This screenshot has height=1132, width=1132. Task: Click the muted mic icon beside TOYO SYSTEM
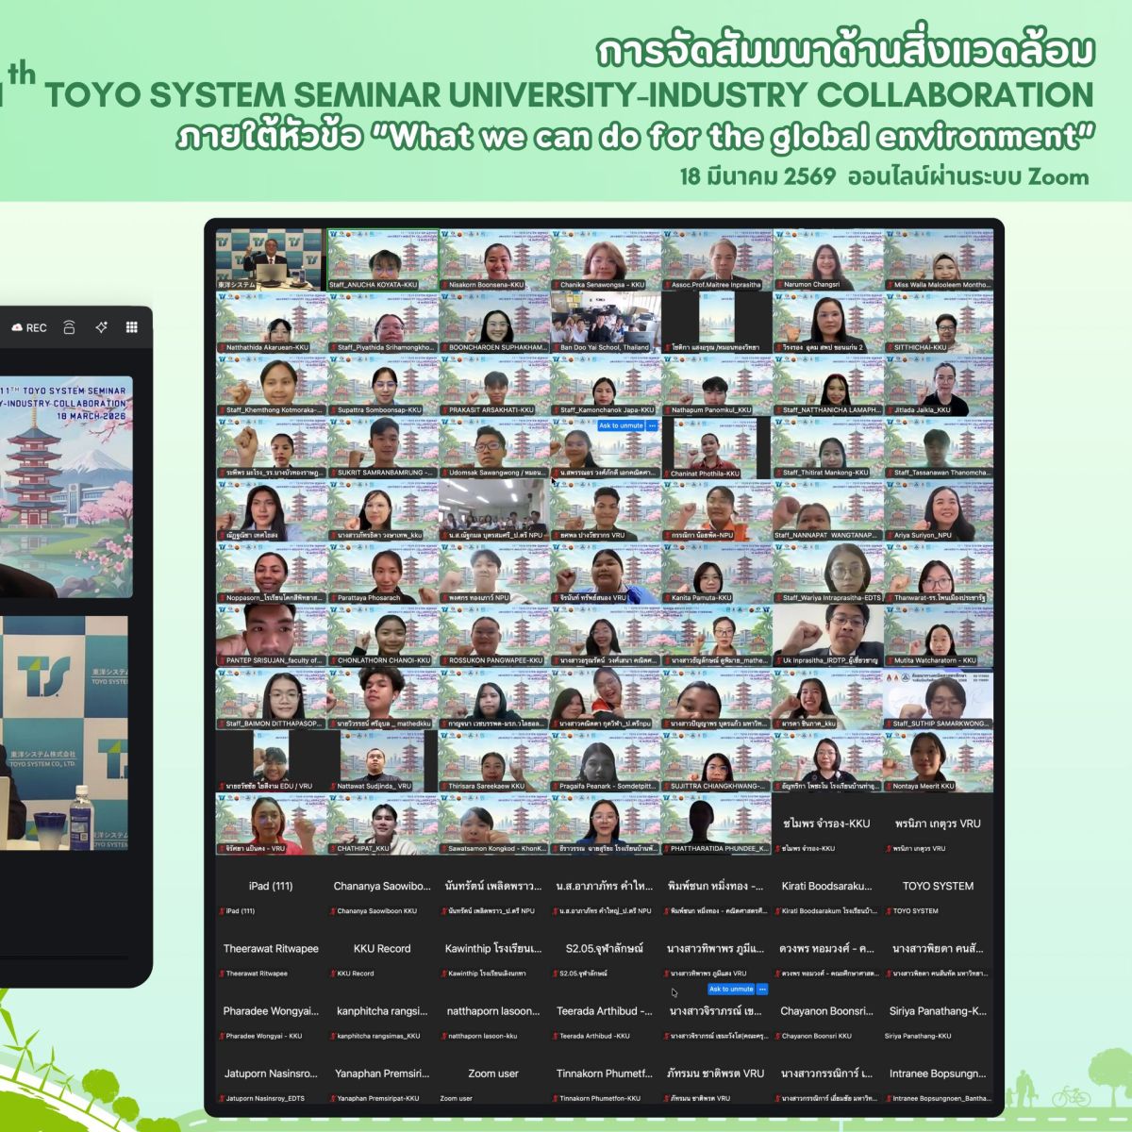click(890, 911)
